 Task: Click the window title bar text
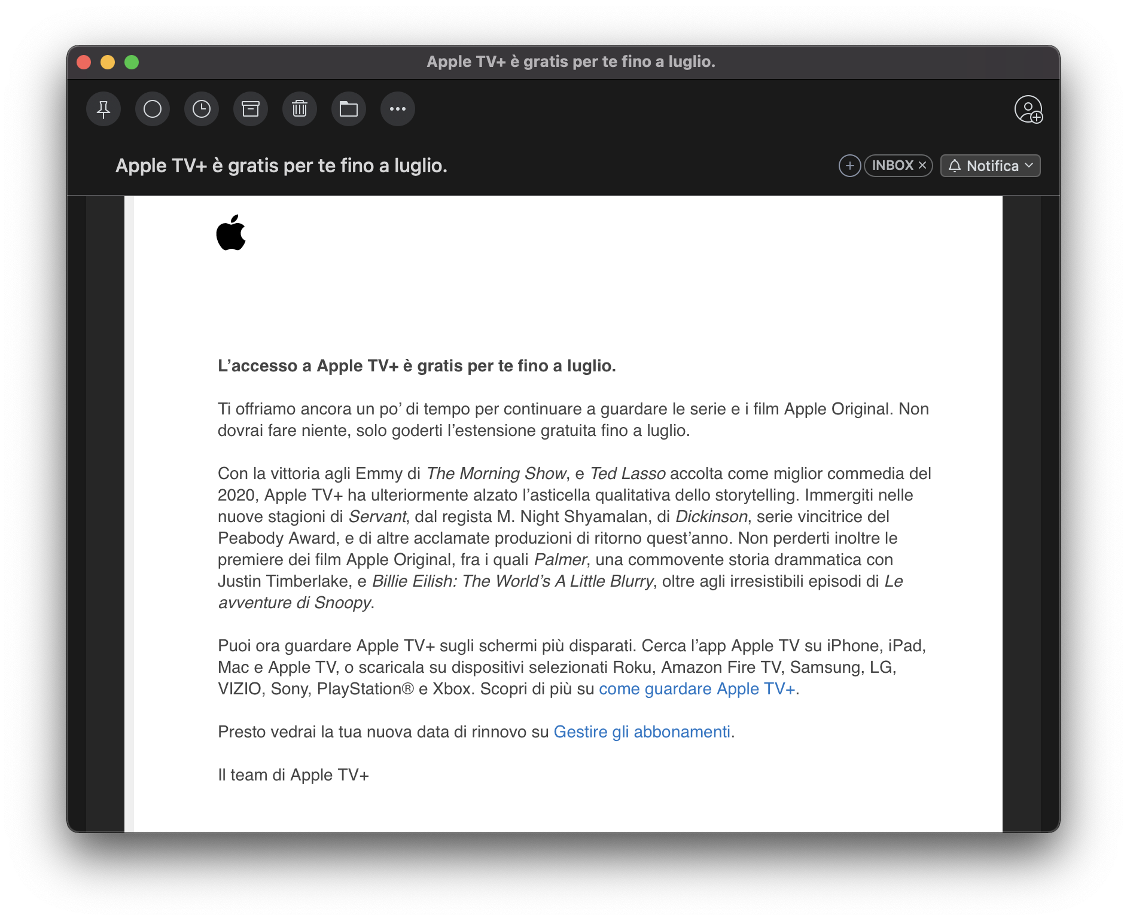click(x=571, y=62)
